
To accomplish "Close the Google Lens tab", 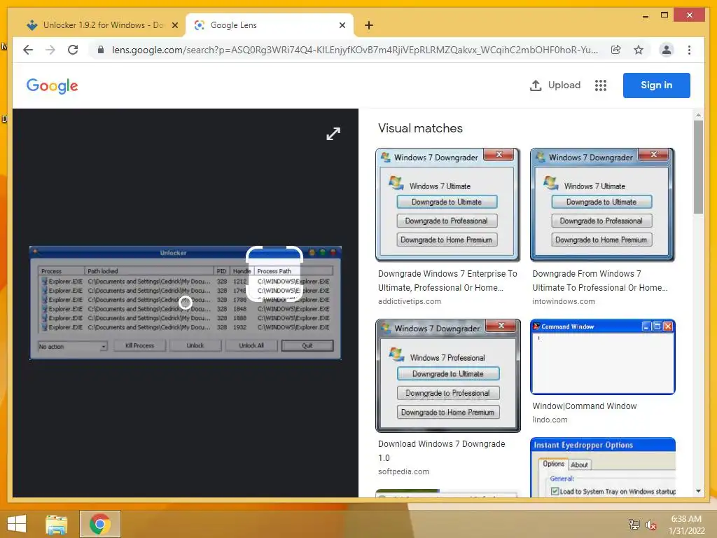I will coord(342,25).
